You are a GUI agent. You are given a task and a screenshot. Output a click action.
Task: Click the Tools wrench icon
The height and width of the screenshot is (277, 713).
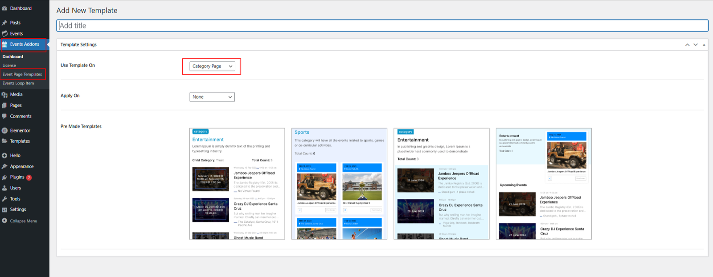tap(4, 199)
